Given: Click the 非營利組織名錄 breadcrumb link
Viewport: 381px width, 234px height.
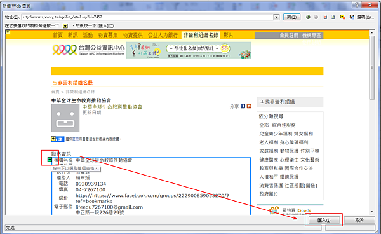Looking at the screenshot, I should pyautogui.click(x=80, y=92).
